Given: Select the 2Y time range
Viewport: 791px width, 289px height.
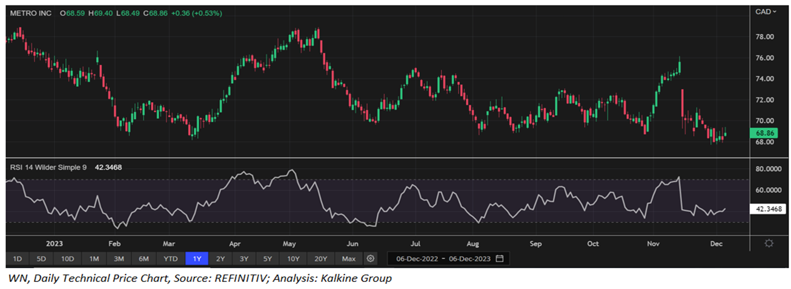Looking at the screenshot, I should pos(220,259).
